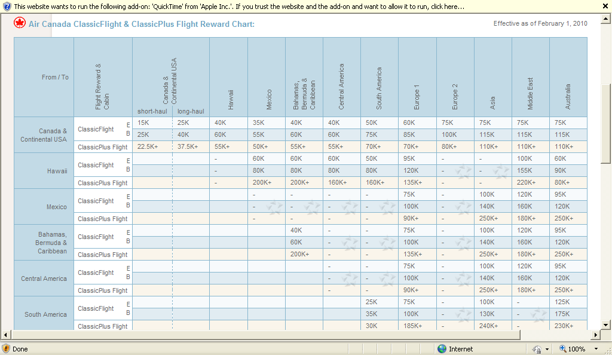Image resolution: width=612 pixels, height=355 pixels.
Task: Close the QuickTime add-on information bar
Action: 605,6
